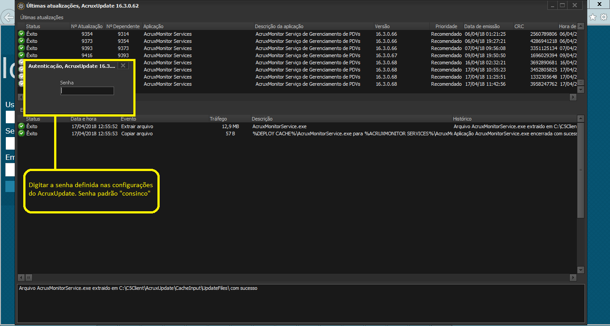This screenshot has width=610, height=326.
Task: Click up arrow of events list scrollbar
Action: [x=580, y=119]
